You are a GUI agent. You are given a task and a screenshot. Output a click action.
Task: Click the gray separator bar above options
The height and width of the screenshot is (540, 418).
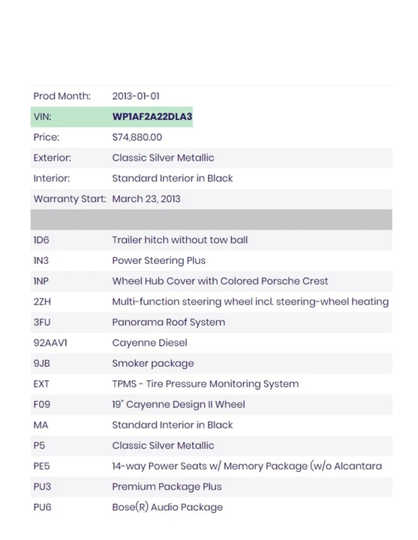[x=211, y=219]
